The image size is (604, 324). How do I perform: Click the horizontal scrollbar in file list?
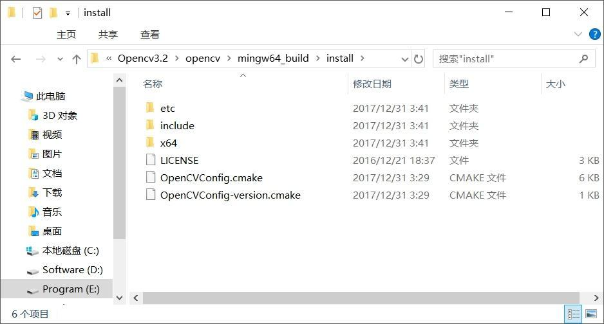coord(361,298)
